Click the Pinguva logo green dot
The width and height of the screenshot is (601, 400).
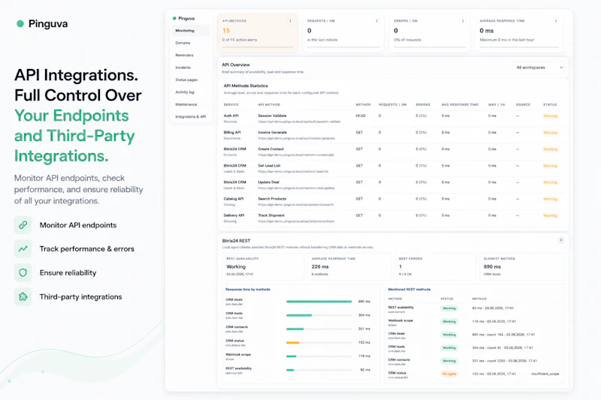tap(20, 24)
